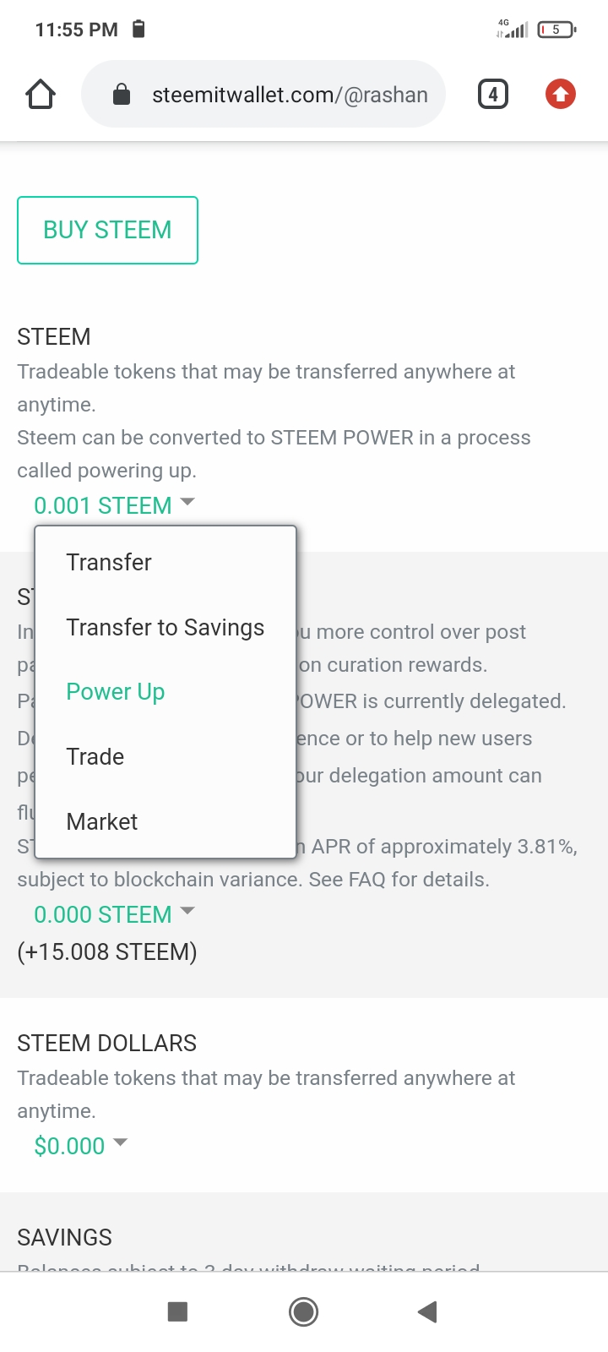The image size is (608, 1352).
Task: Tap the battery icon in status bar
Action: point(556,30)
